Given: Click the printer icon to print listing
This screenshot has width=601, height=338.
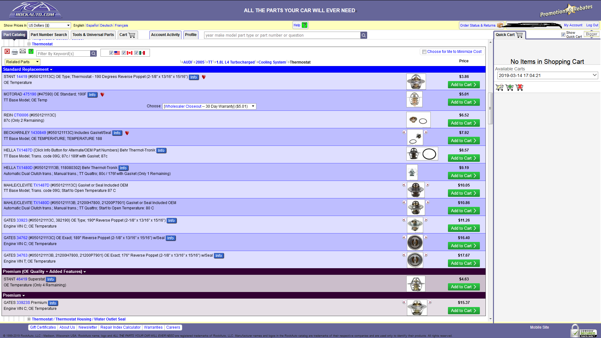Looking at the screenshot, I should click(x=15, y=52).
